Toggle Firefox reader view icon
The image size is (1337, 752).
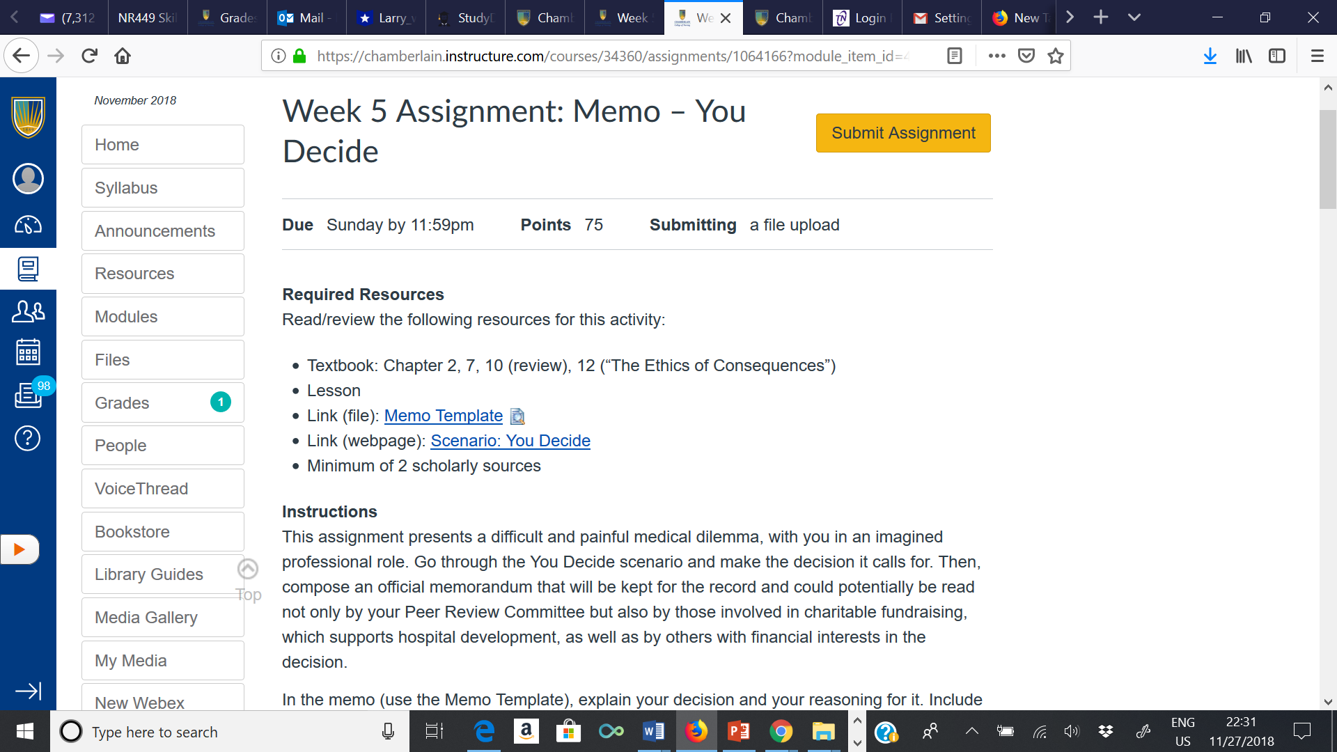tap(955, 56)
